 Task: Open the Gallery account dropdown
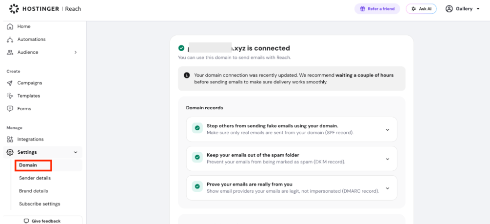pos(463,9)
